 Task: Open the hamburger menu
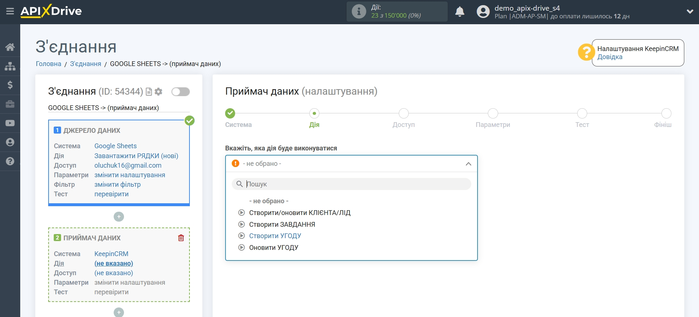coord(10,11)
